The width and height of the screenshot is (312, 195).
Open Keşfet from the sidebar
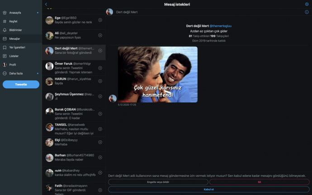pyautogui.click(x=21, y=21)
